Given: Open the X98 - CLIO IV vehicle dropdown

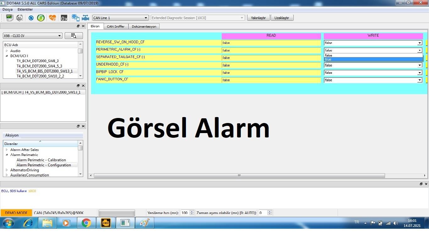Looking at the screenshot, I should click(x=32, y=36).
